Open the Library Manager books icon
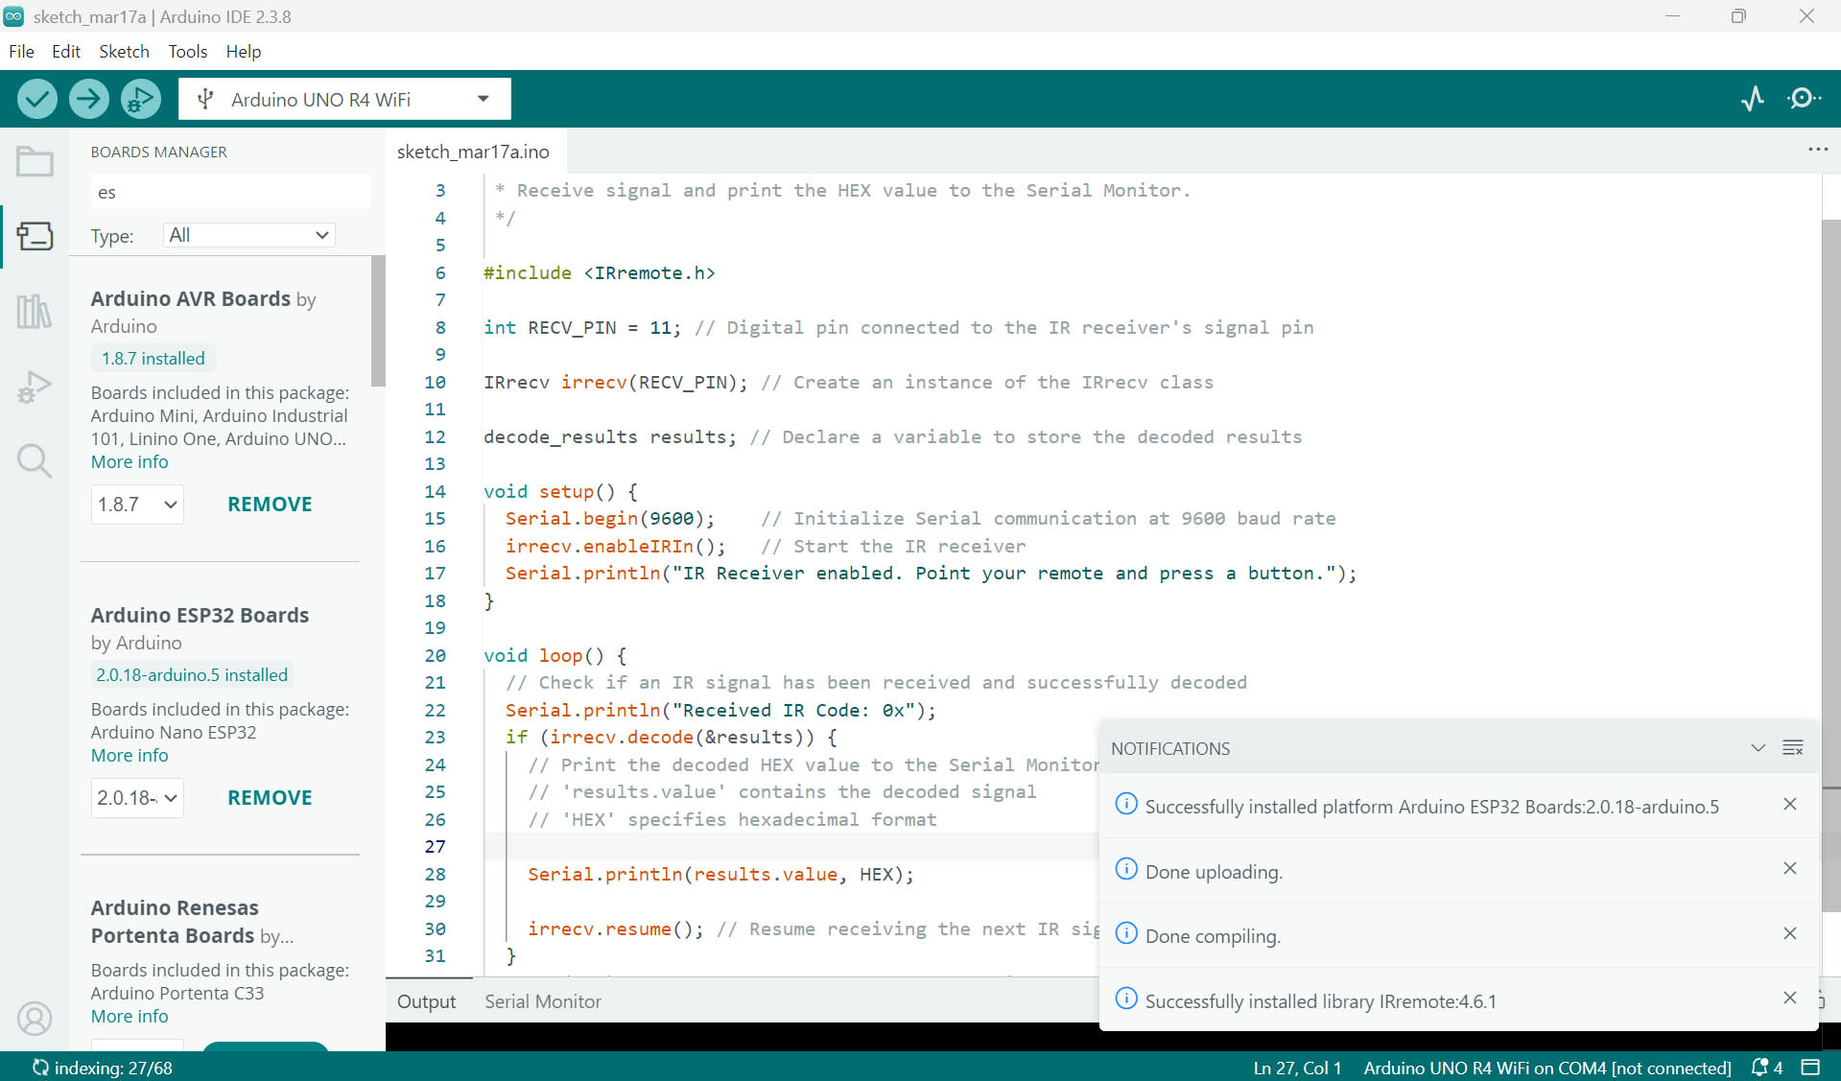This screenshot has width=1841, height=1081. pos(35,311)
